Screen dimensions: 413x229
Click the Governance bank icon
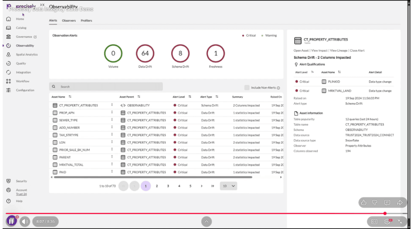(x=8, y=37)
